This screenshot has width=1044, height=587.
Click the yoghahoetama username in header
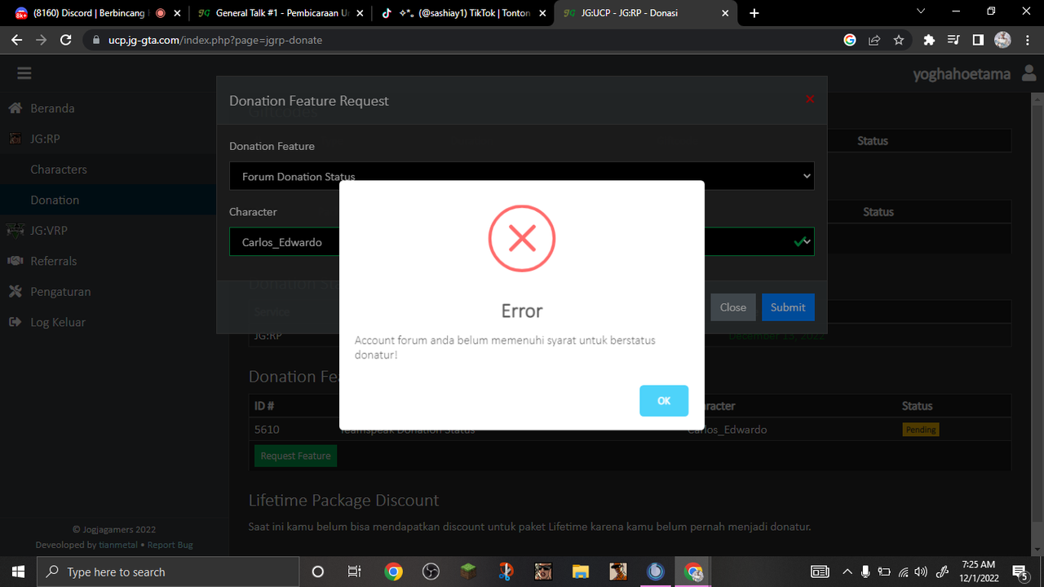(x=962, y=74)
